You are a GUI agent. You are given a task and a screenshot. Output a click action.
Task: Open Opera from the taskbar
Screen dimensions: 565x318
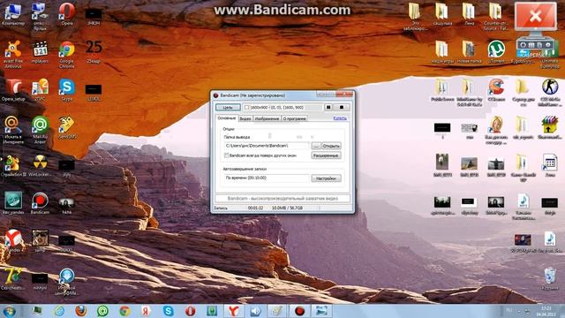click(x=191, y=311)
